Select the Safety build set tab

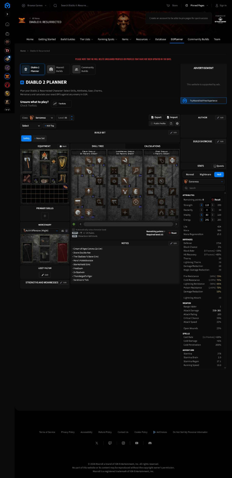coord(26,138)
